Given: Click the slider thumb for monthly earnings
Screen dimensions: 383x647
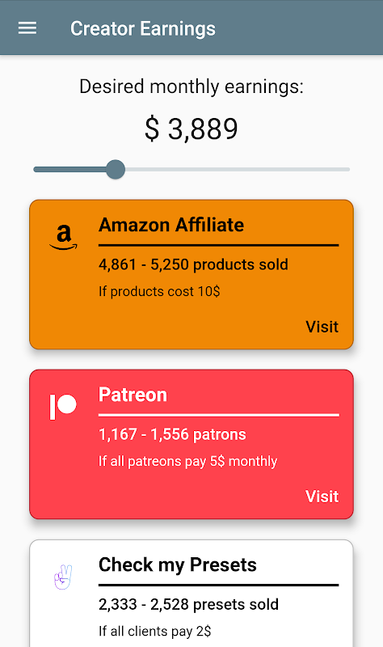Looking at the screenshot, I should pyautogui.click(x=116, y=169).
